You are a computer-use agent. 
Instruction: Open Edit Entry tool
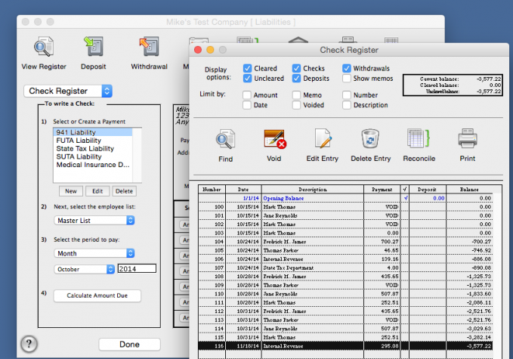pos(323,139)
